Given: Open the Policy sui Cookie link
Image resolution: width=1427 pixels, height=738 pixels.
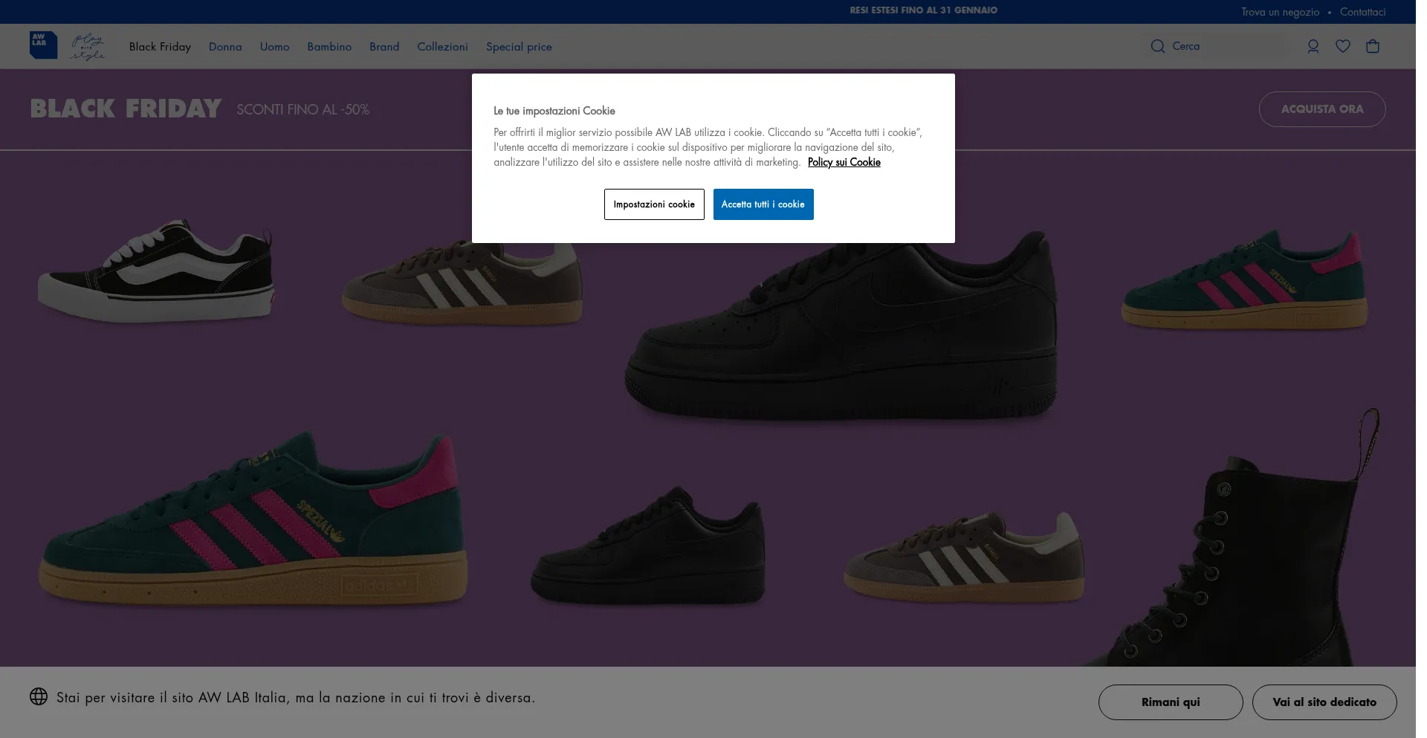Looking at the screenshot, I should tap(844, 162).
